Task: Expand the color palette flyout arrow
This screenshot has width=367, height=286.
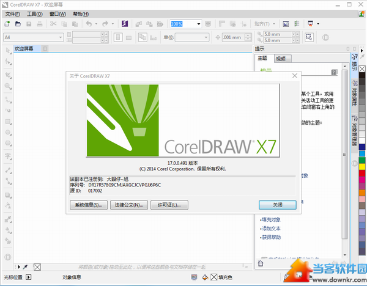Action: click(362, 51)
